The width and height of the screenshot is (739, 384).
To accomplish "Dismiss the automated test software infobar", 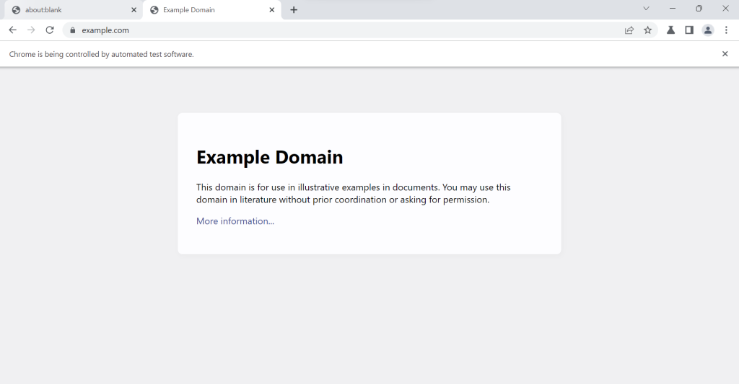I will point(725,54).
